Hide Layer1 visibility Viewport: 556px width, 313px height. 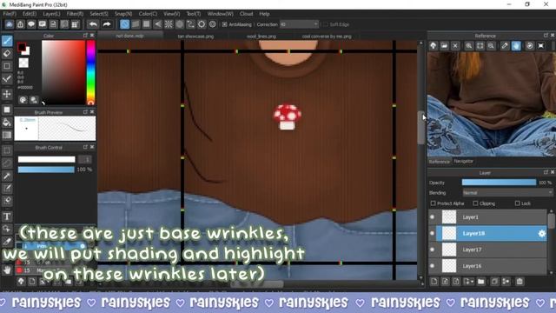point(432,217)
